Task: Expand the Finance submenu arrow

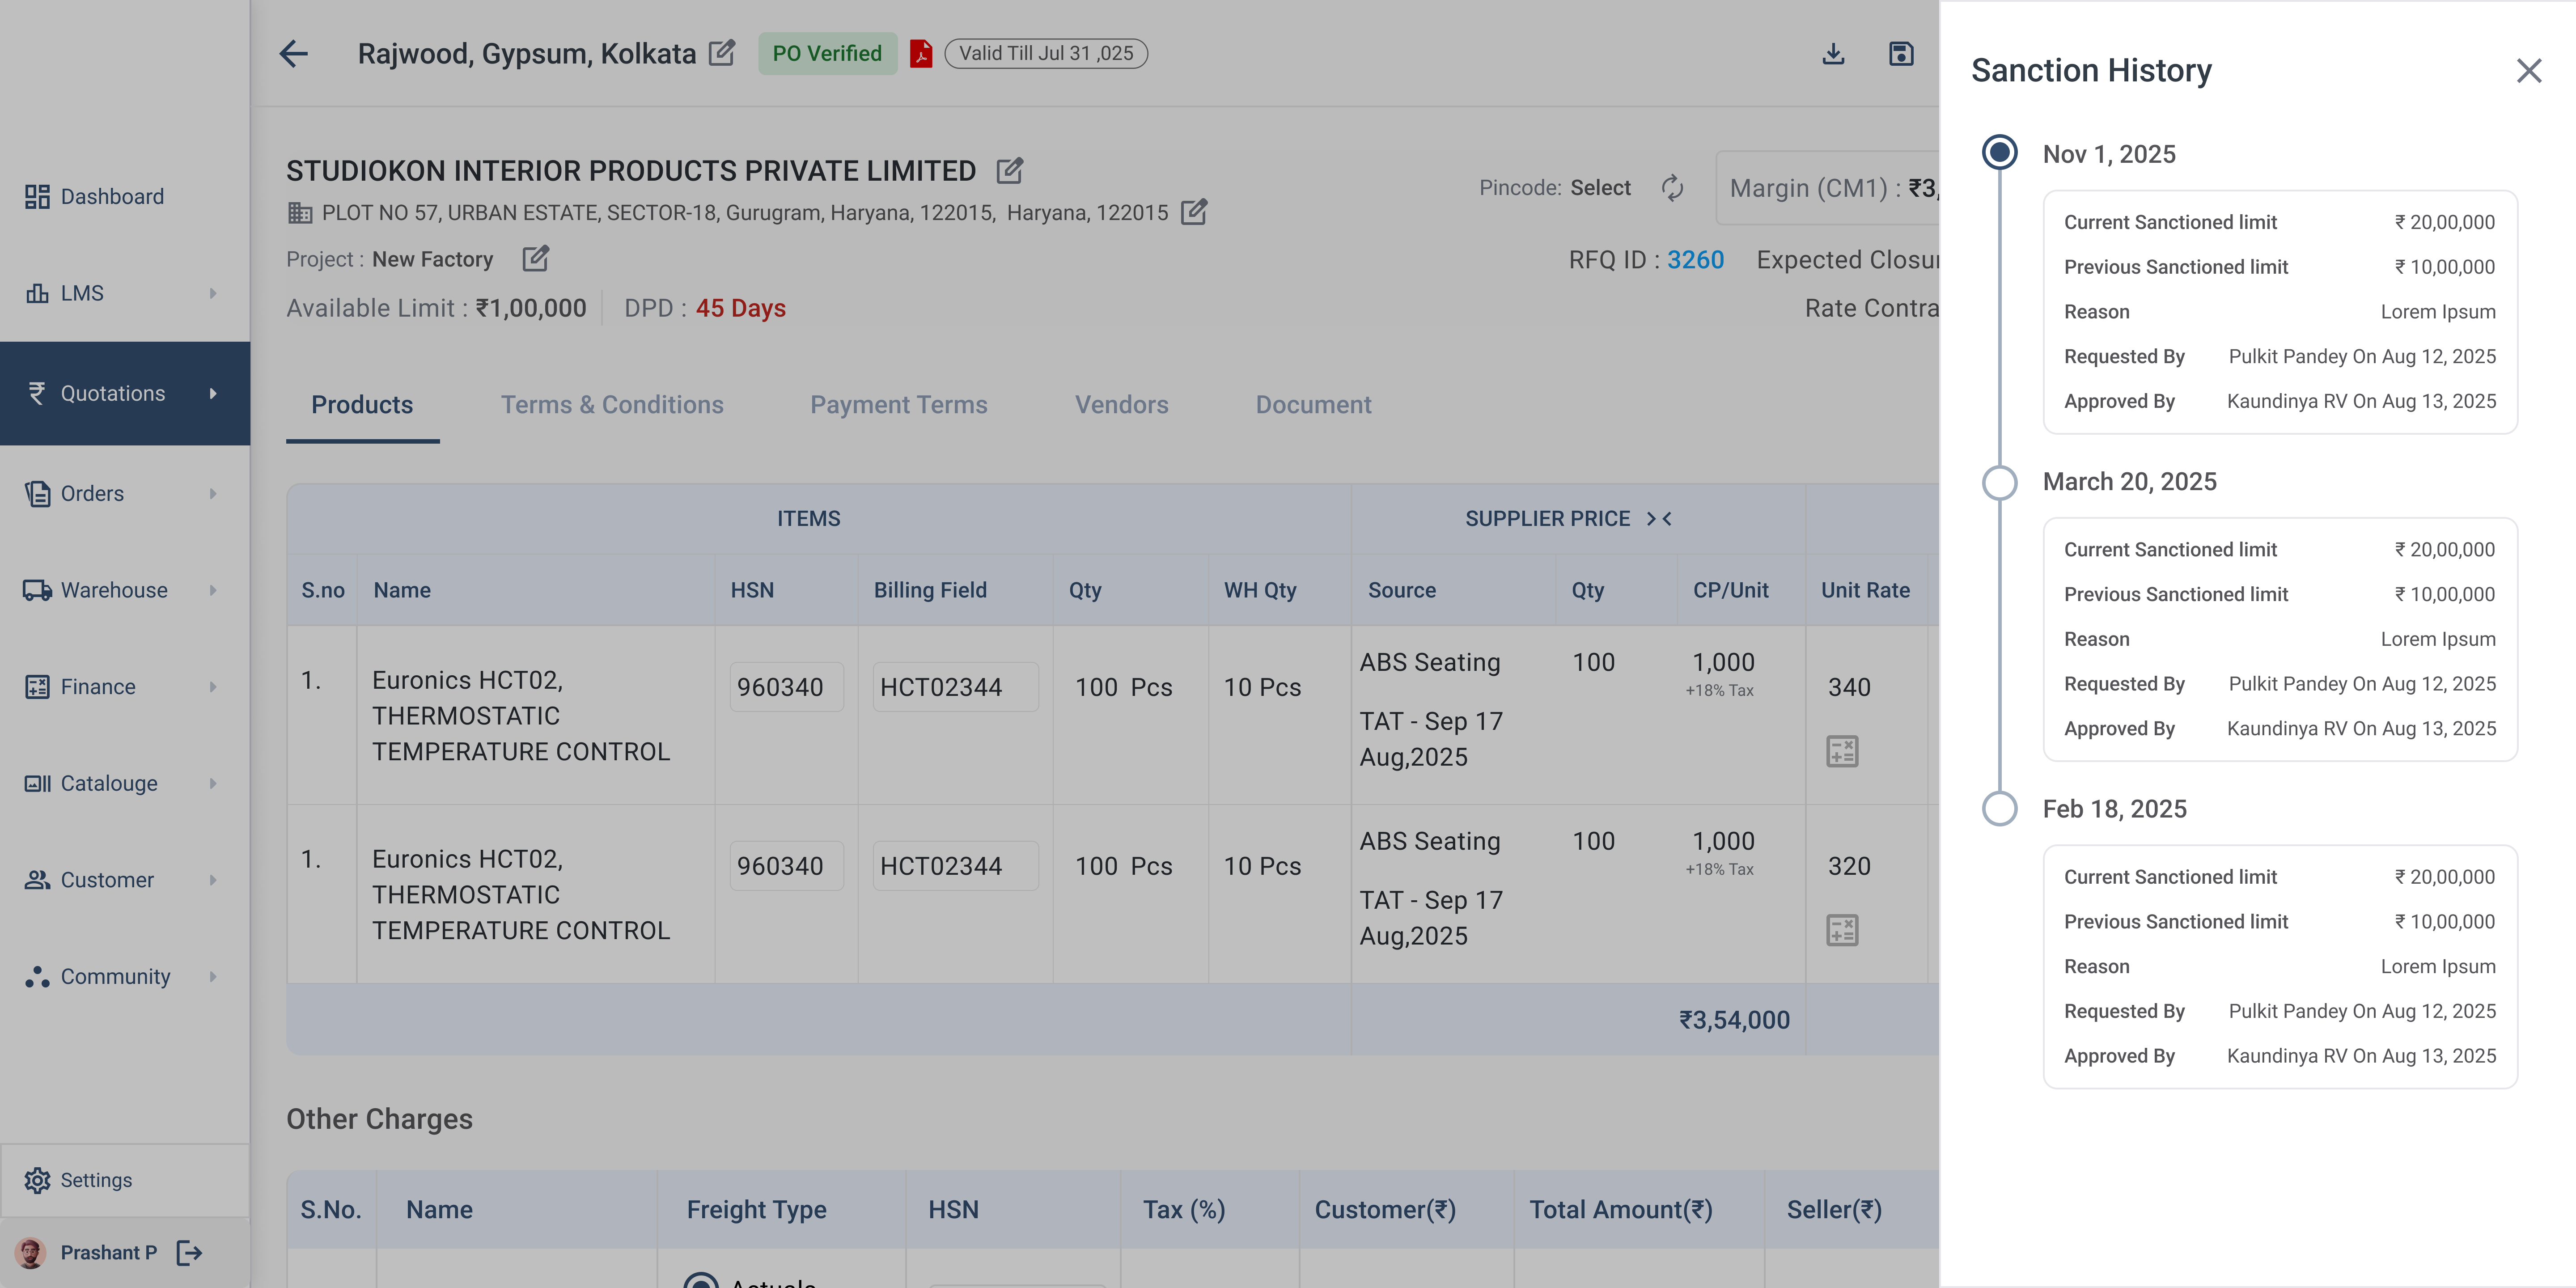Action: point(213,687)
